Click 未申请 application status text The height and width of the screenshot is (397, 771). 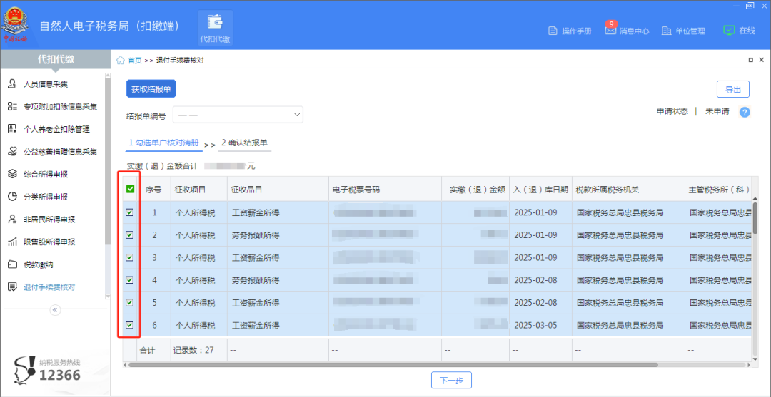point(717,111)
